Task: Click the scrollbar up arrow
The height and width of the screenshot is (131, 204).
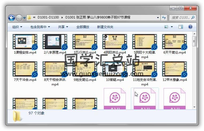Action: pos(194,34)
